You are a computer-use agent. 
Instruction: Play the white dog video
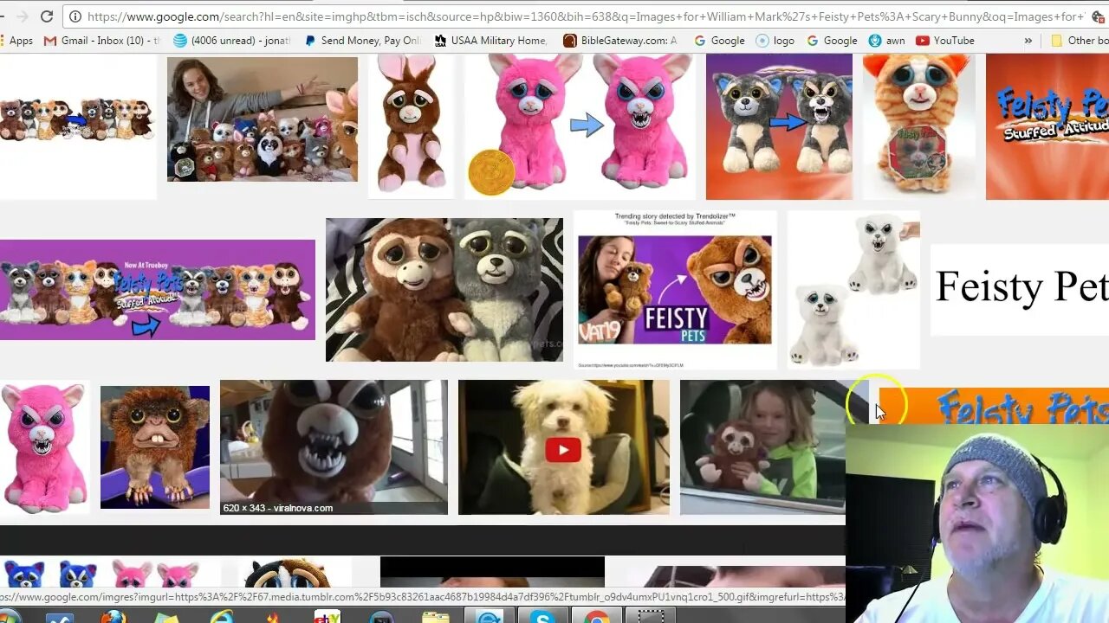[x=563, y=450]
